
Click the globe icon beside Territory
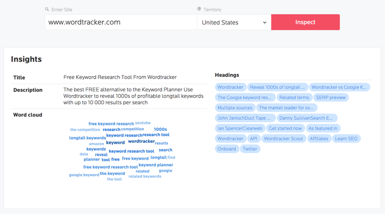click(x=199, y=9)
